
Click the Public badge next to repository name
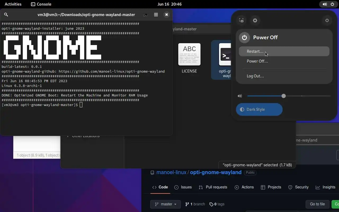coord(250,173)
